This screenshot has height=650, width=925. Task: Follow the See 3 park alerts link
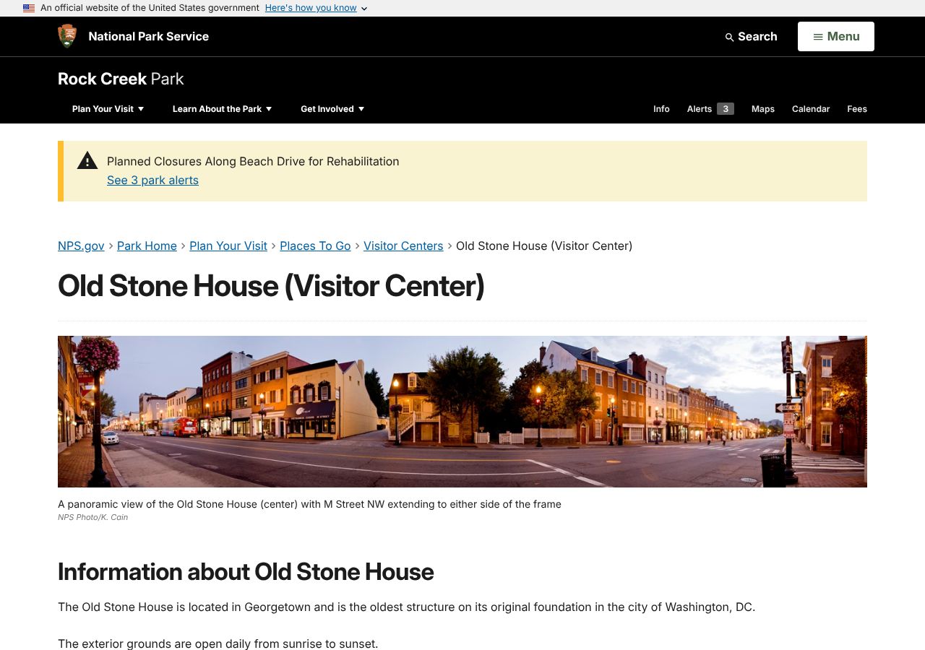[x=152, y=181]
